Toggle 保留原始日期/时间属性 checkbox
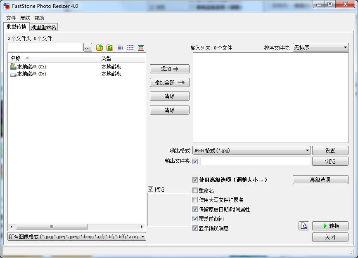358x258 pixels. tap(195, 209)
